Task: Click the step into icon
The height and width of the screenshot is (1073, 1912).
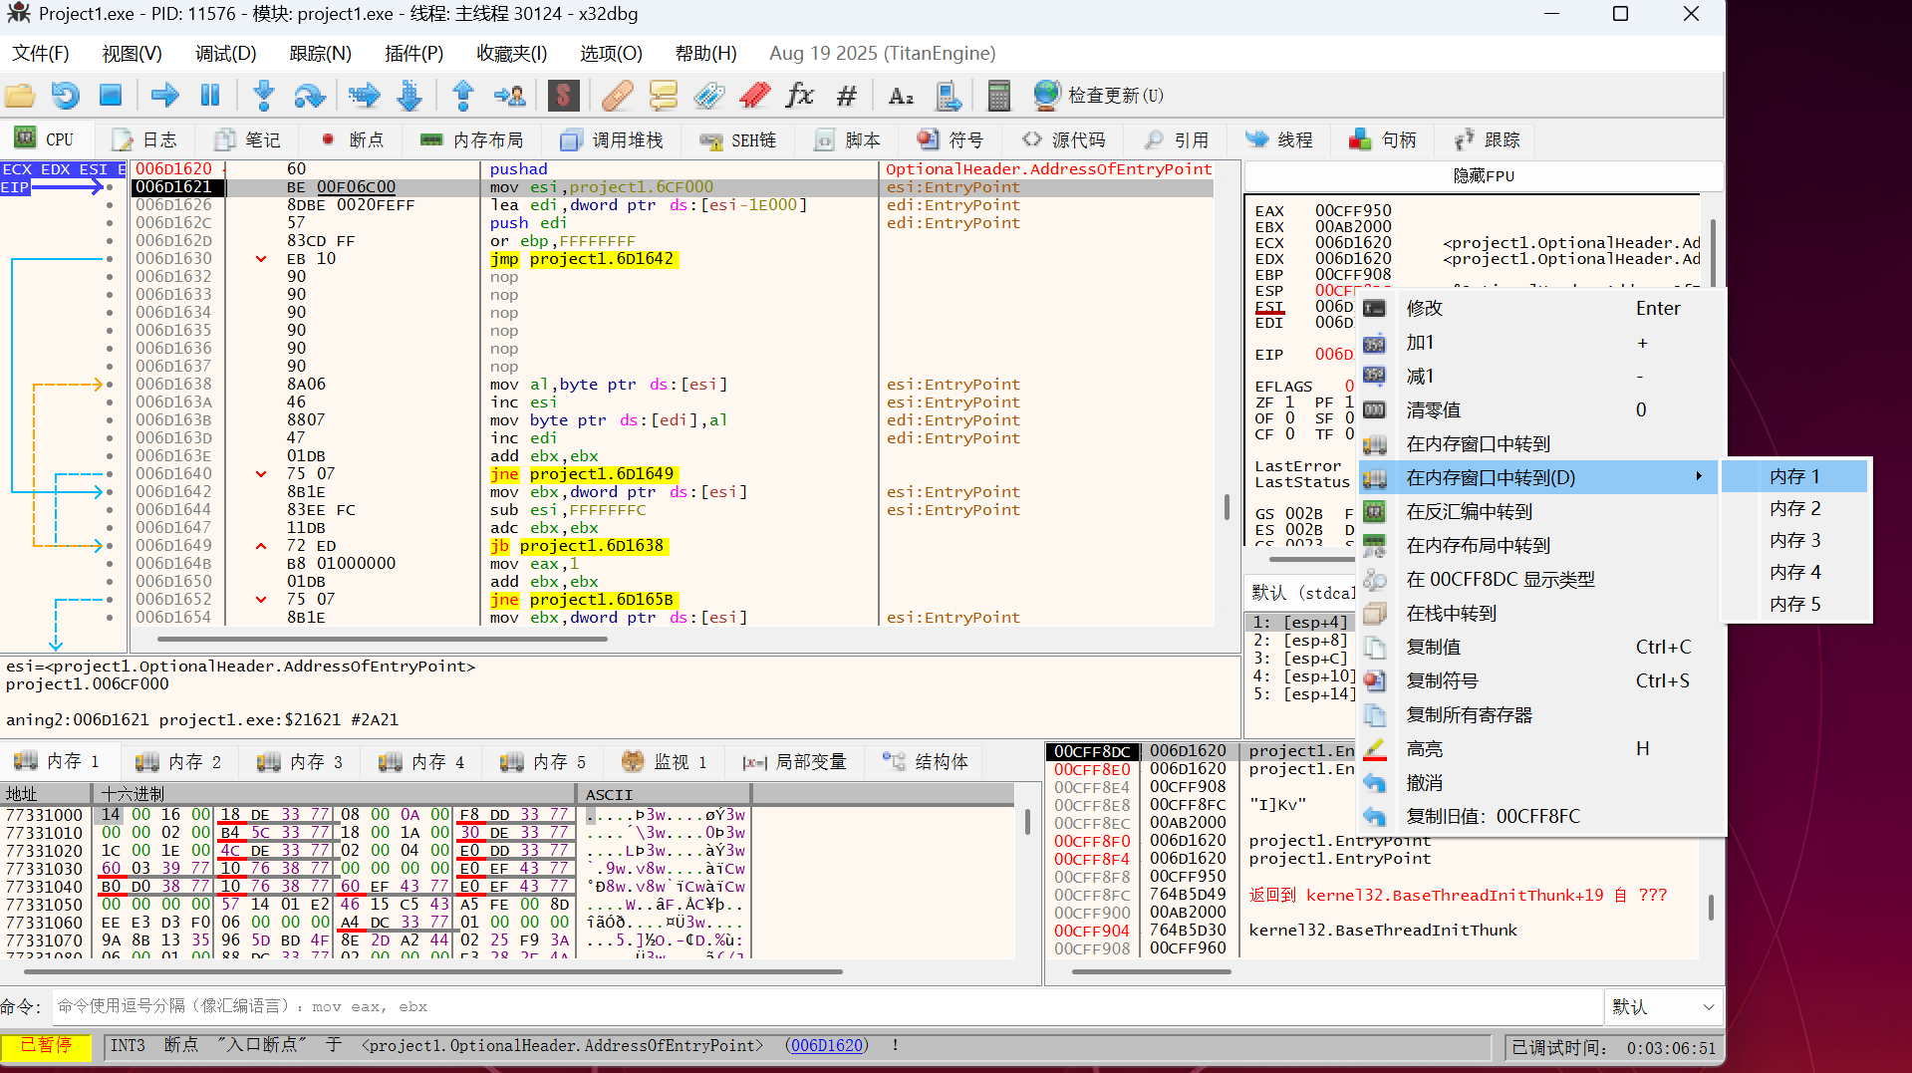Action: tap(264, 96)
